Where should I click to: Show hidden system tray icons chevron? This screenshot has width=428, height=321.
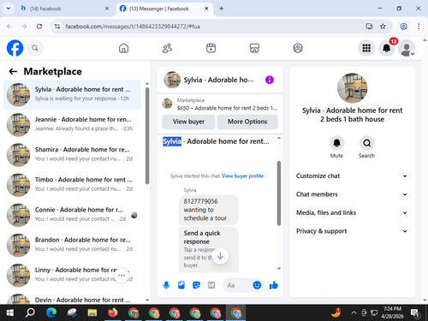354,312
